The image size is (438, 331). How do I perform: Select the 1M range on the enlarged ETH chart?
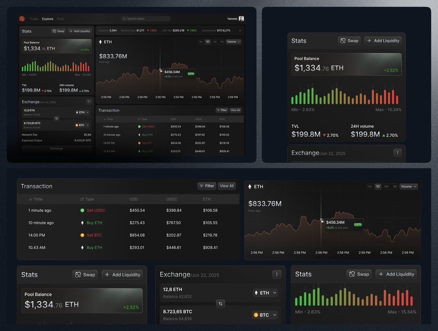(395, 186)
